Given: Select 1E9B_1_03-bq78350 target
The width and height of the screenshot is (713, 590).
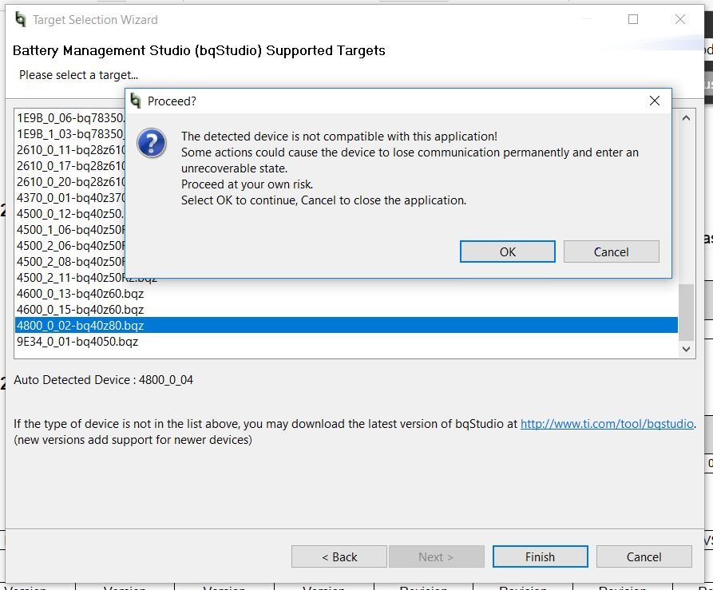Looking at the screenshot, I should click(70, 134).
